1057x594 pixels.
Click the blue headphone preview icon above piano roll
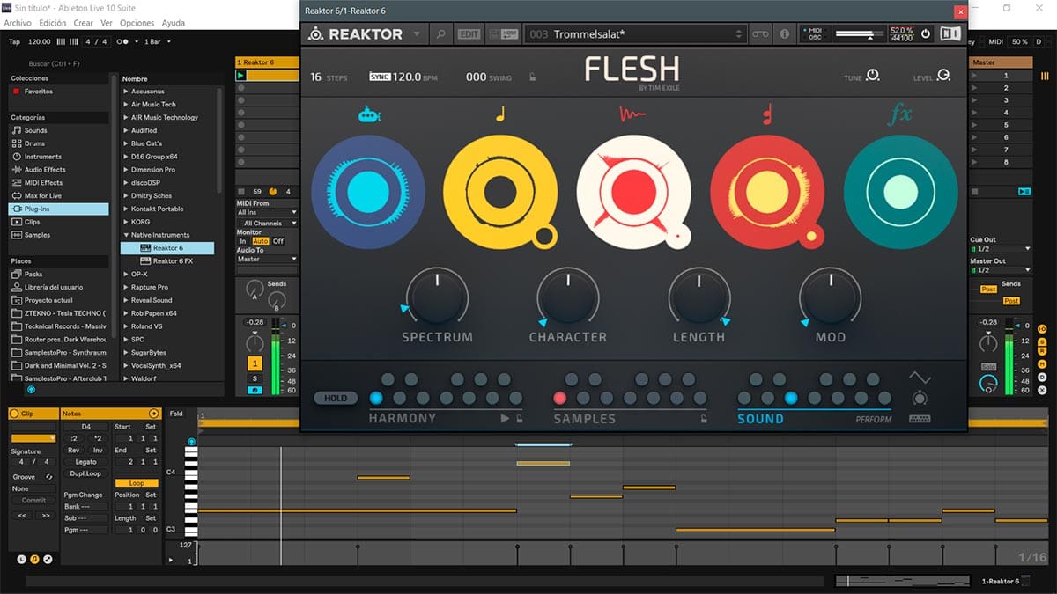[x=191, y=442]
